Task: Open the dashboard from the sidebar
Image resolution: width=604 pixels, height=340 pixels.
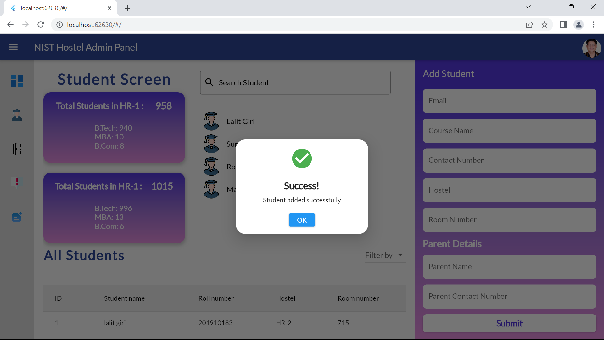Action: [x=17, y=81]
